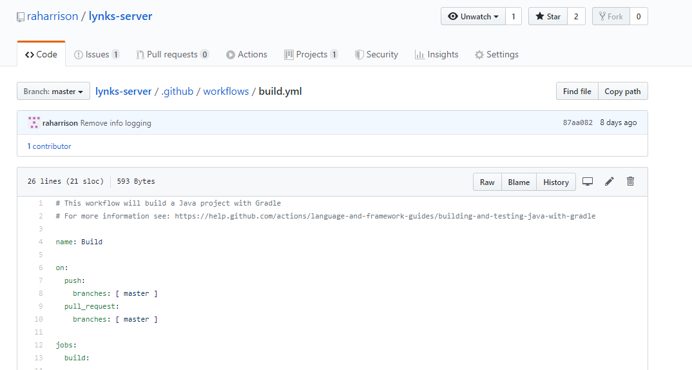Open the Issues tab

[97, 54]
